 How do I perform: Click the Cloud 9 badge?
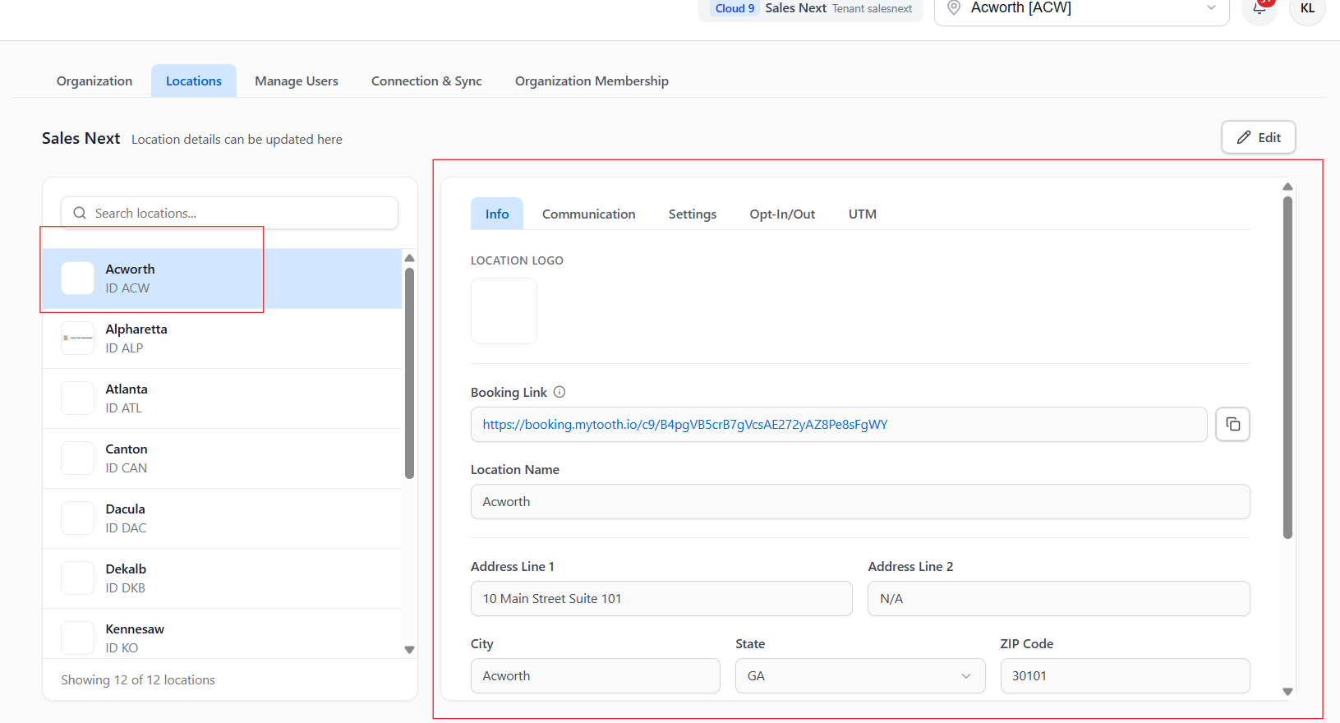734,8
